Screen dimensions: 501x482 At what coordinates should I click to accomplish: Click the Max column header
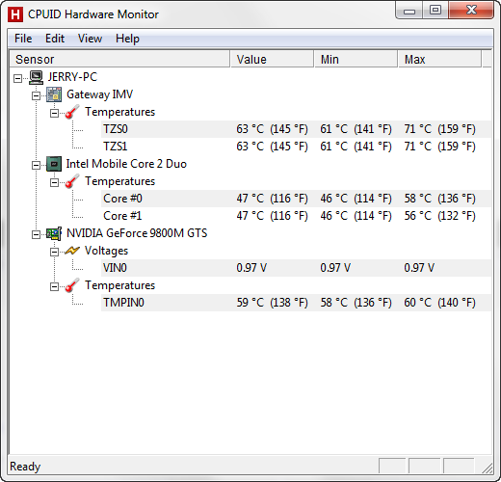[x=440, y=59]
